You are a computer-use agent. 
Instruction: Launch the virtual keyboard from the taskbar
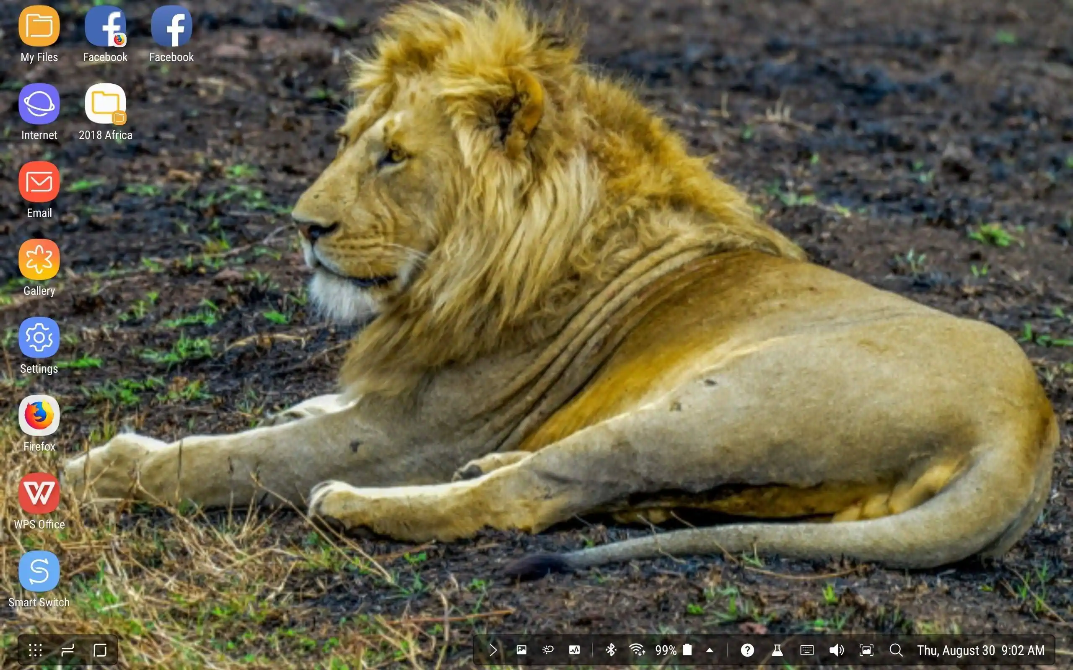(x=807, y=650)
